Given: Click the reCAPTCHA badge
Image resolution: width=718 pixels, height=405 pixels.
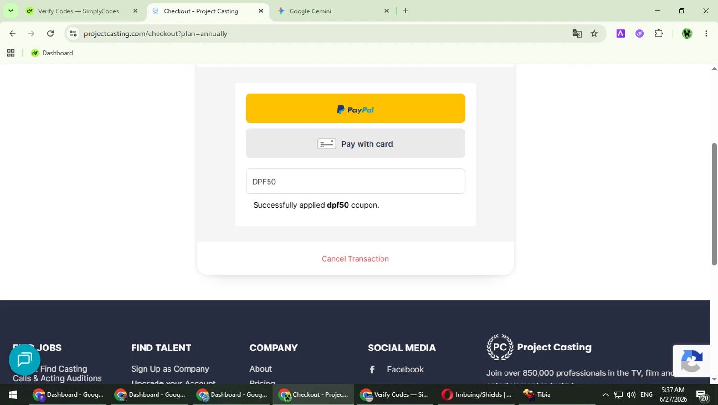Looking at the screenshot, I should [x=692, y=361].
